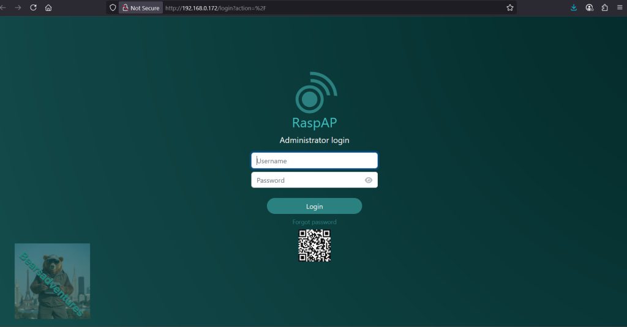Go to browser home page icon
The width and height of the screenshot is (627, 327).
tap(48, 7)
